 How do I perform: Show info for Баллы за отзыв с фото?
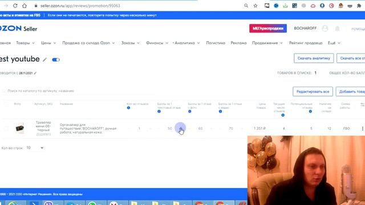coord(190,112)
